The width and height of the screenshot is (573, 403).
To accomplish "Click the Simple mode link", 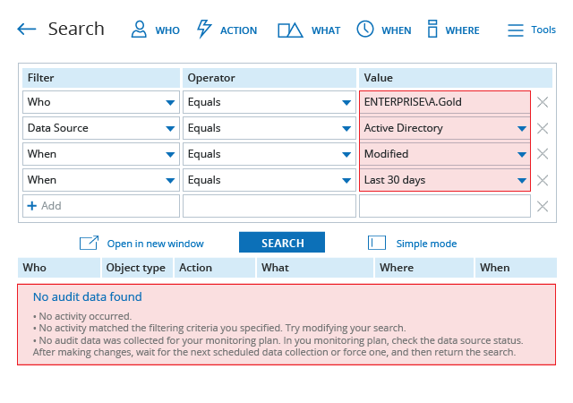I will pyautogui.click(x=426, y=244).
